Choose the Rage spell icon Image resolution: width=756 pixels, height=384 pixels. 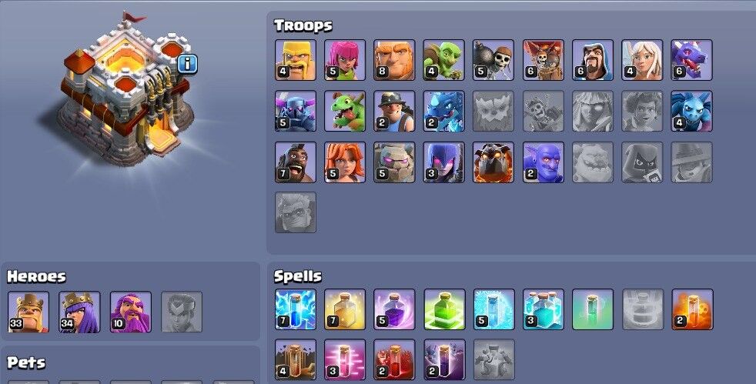pyautogui.click(x=394, y=309)
